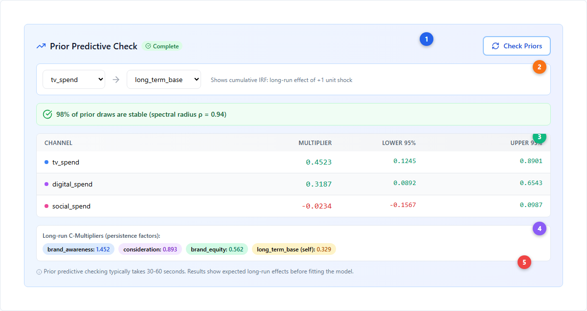Open the tv_spend source dropdown
Viewport: 587px width, 311px height.
click(74, 80)
